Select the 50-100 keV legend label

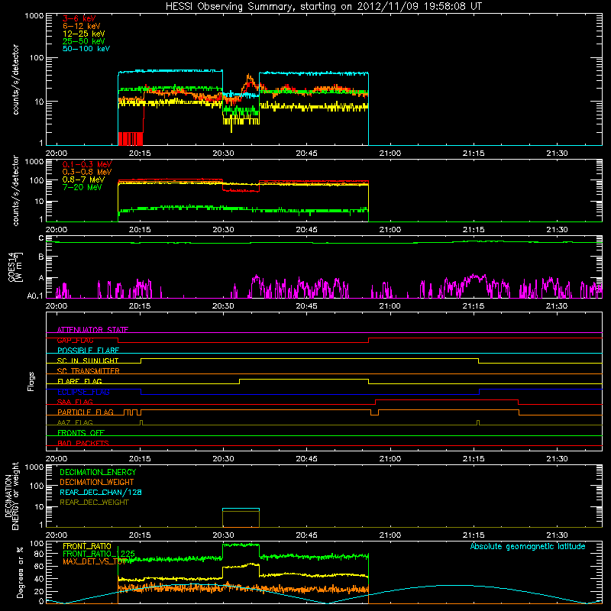click(x=86, y=49)
